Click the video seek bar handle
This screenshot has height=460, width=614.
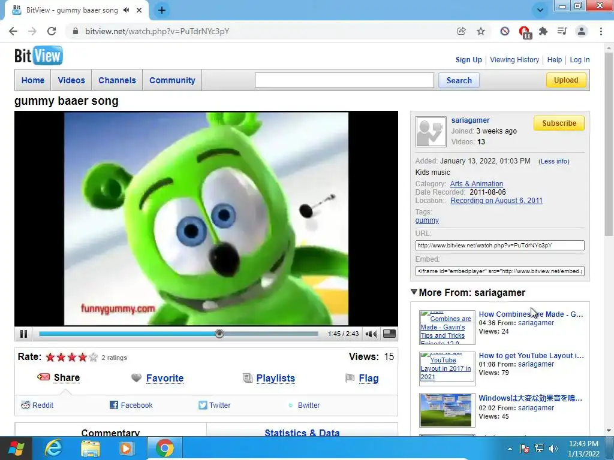pos(219,334)
